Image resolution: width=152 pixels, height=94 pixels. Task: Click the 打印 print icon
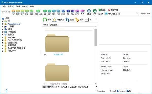(89, 12)
